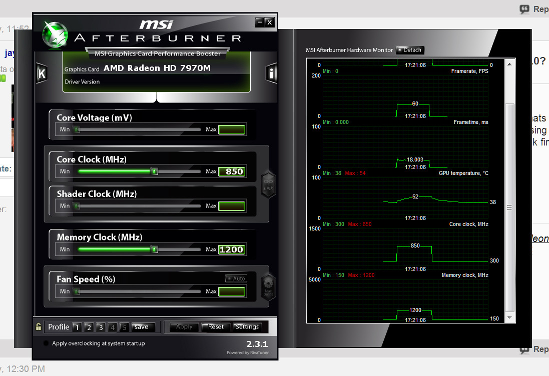Screen dimensions: 549x376
Task: Click the 'Driver Version' label
Action: coord(82,82)
